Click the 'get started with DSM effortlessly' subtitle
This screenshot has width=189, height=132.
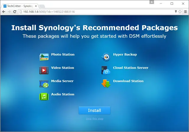tap(129, 36)
